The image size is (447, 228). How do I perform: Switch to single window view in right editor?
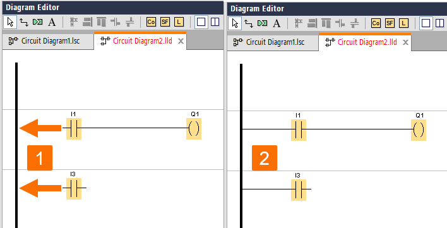pos(426,23)
